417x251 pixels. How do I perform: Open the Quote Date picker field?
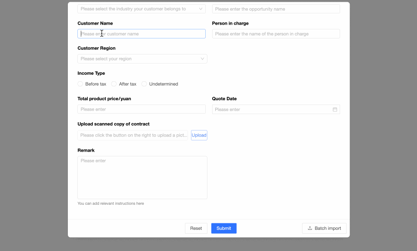(x=272, y=110)
